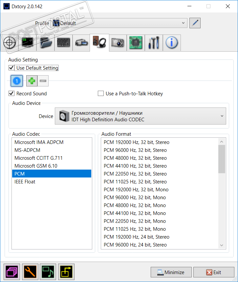Image resolution: width=238 pixels, height=282 pixels.
Task: Click the orange wrench tool icon
Action: point(30,272)
